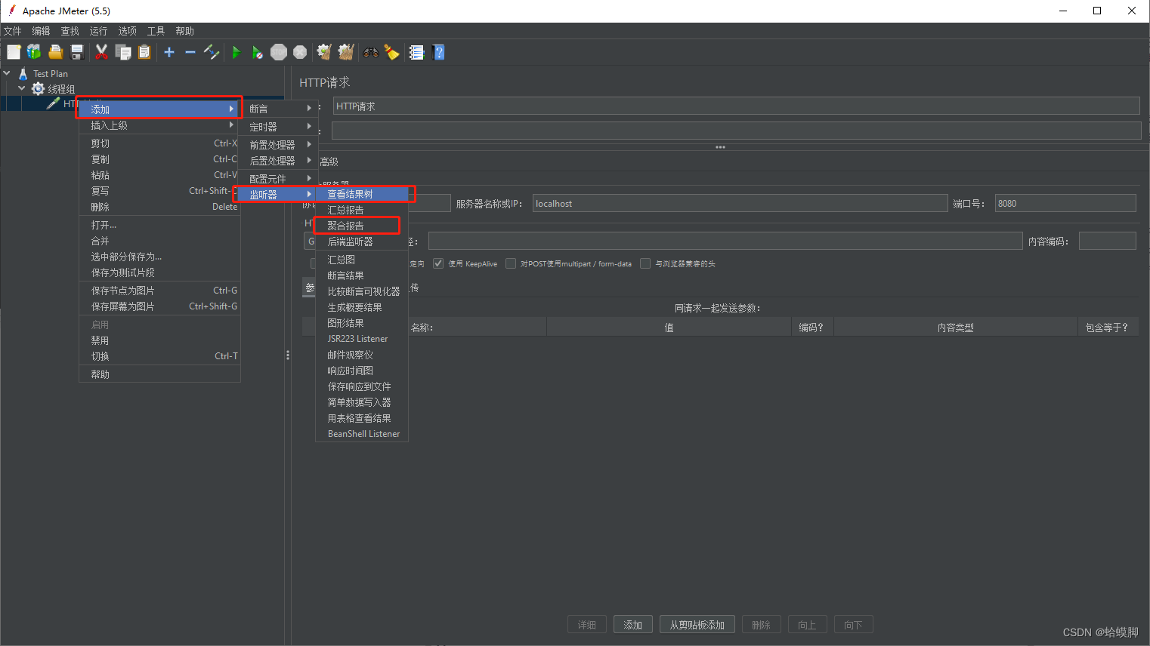Choose 汇总图 from listener menu
The image size is (1150, 646).
[362, 260]
